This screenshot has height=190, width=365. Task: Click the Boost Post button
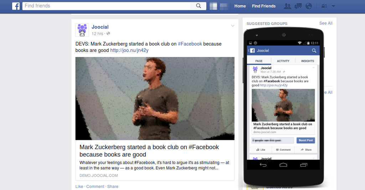coord(305,140)
